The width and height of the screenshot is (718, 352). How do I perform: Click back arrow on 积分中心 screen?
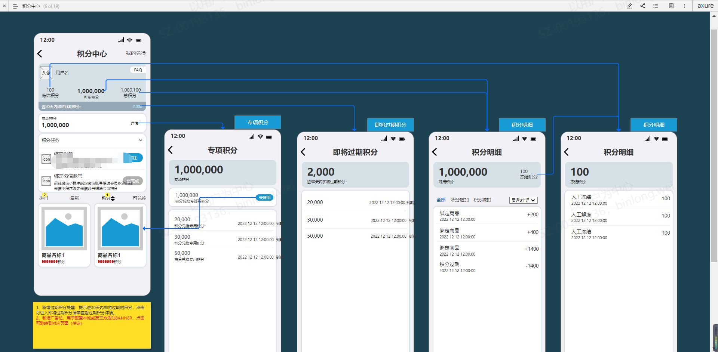[x=40, y=54]
